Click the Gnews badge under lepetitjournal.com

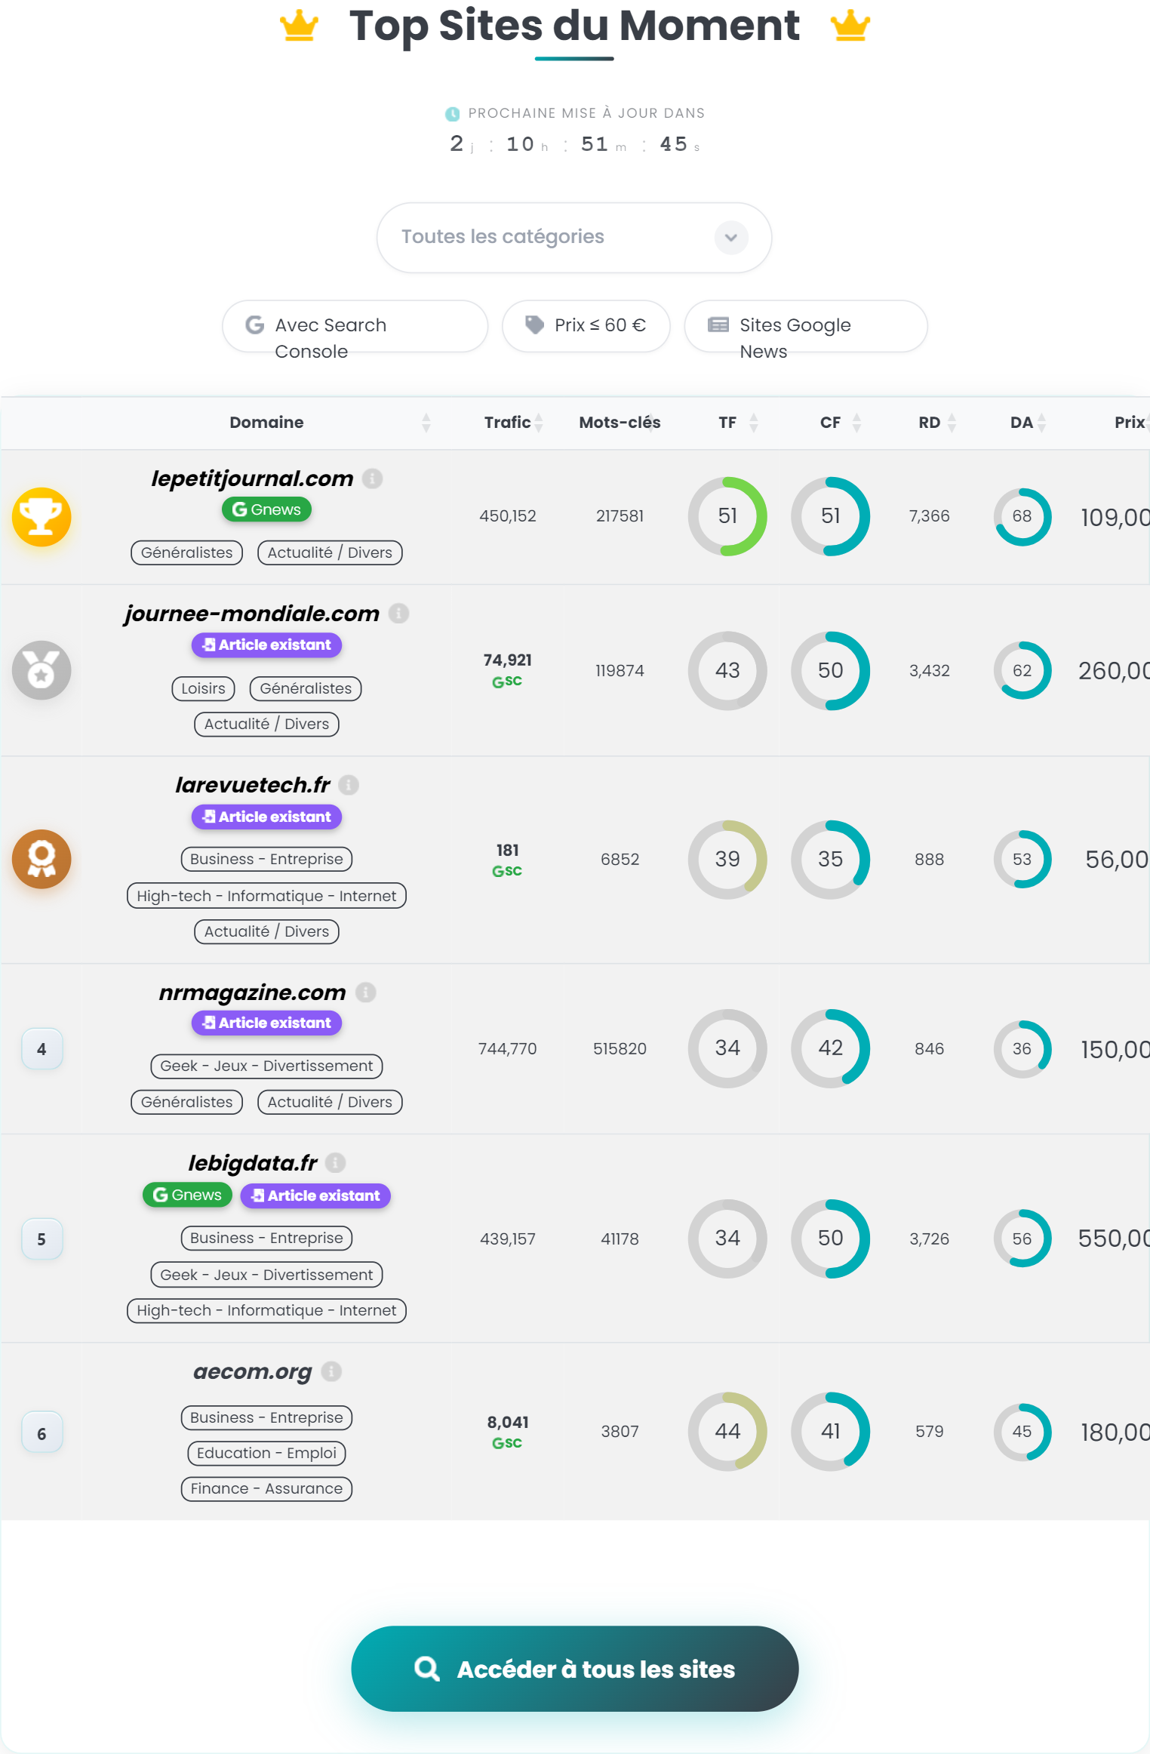[266, 509]
